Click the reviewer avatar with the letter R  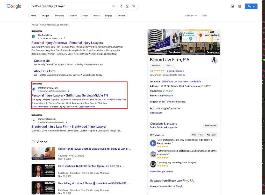153,143
